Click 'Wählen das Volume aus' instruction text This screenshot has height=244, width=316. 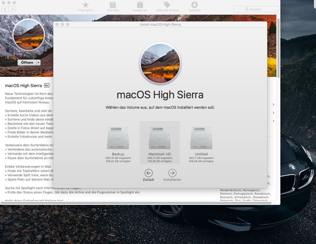coord(160,107)
